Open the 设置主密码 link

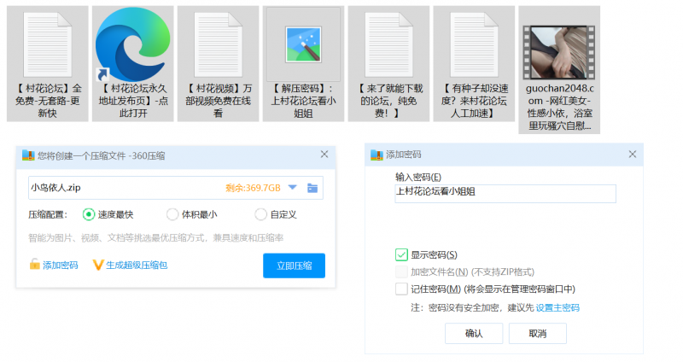(x=557, y=307)
